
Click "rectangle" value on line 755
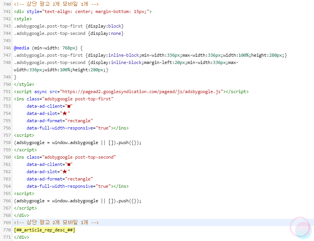(x=79, y=121)
